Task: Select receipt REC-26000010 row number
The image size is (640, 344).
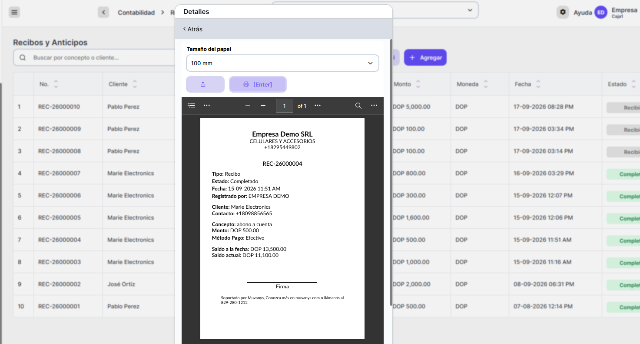Action: click(x=19, y=107)
